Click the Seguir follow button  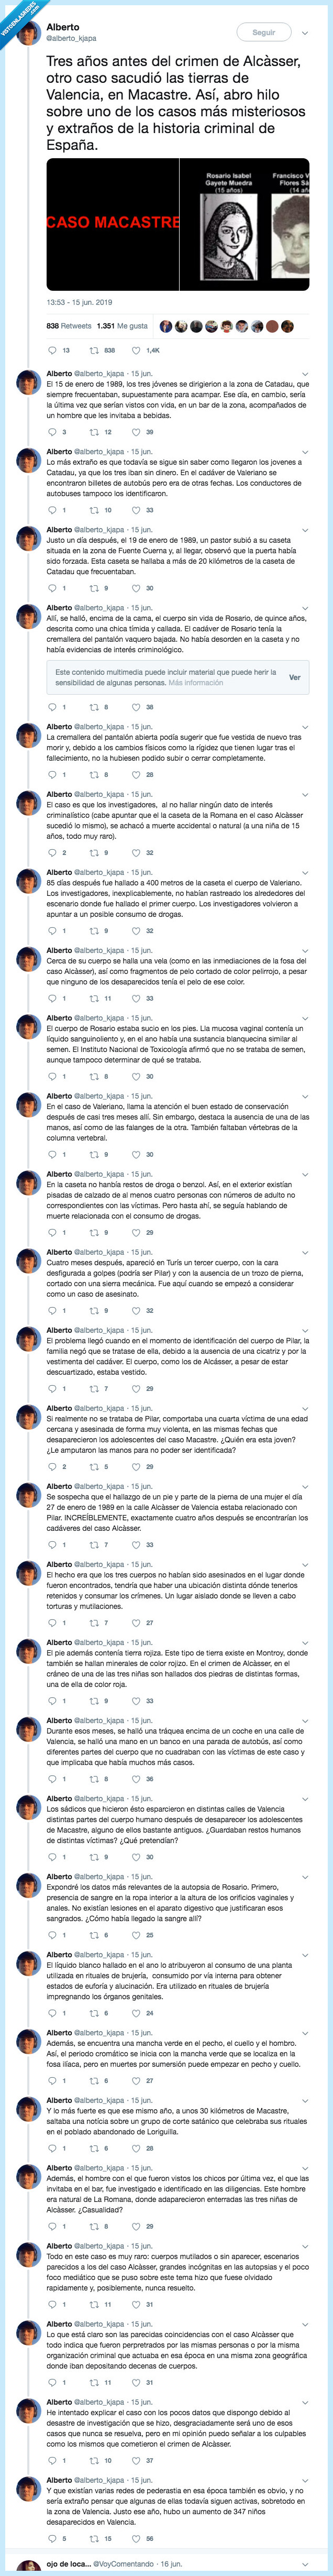click(263, 33)
